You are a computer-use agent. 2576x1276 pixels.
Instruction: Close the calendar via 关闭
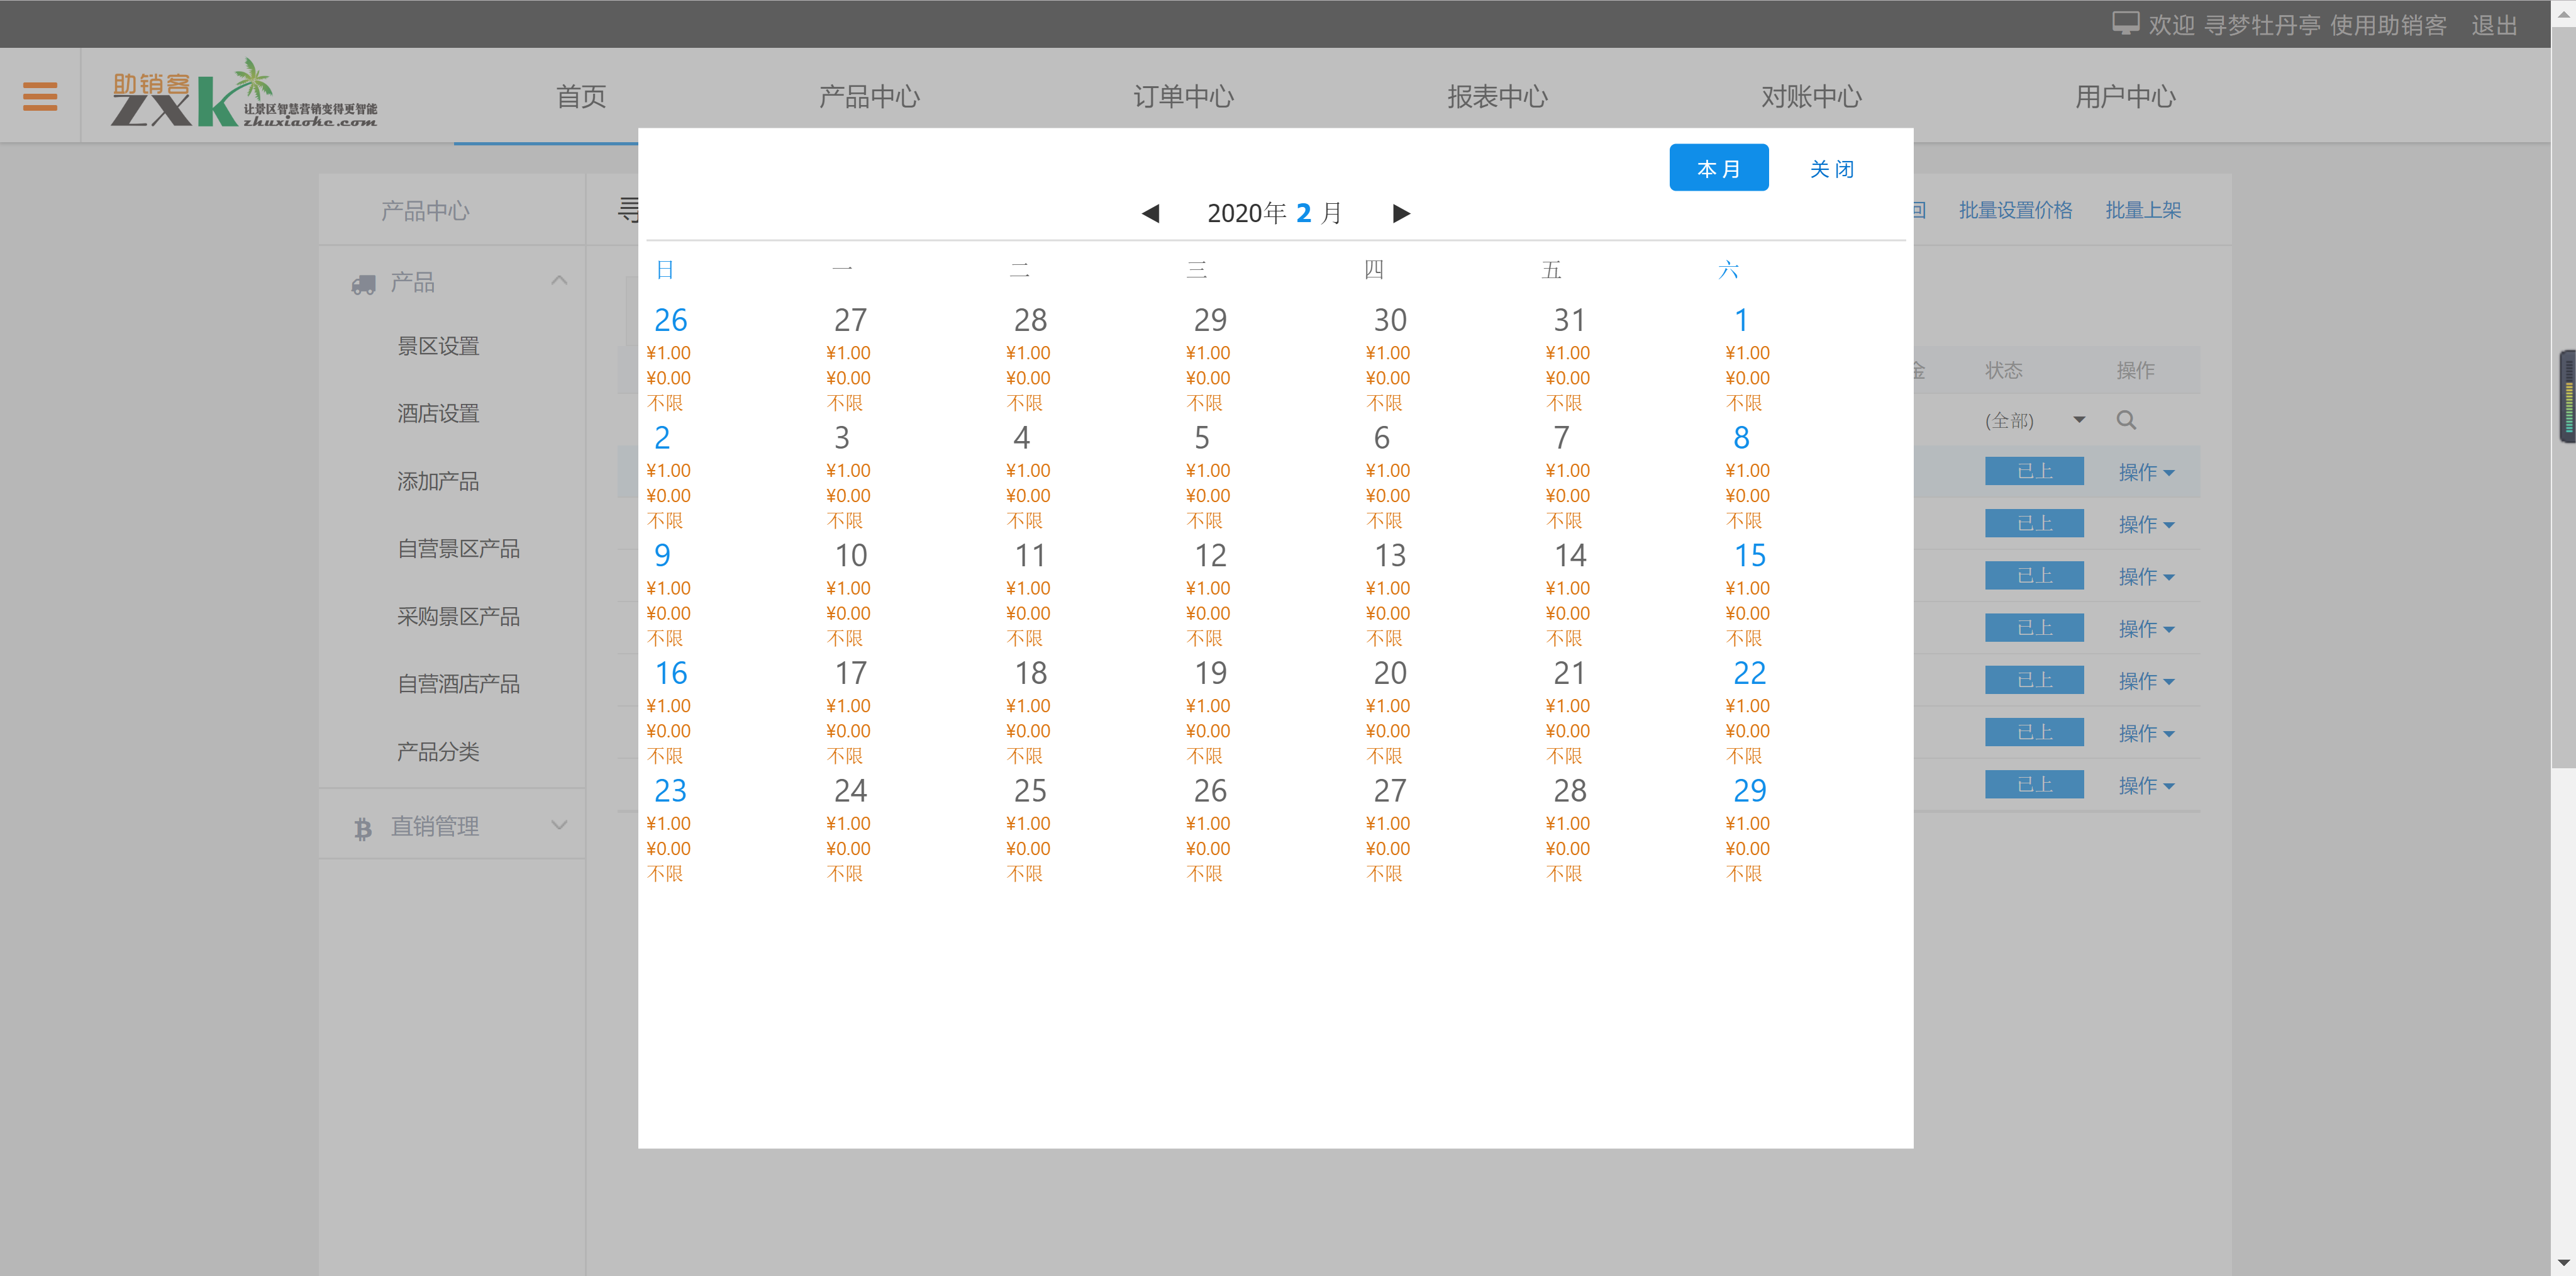tap(1831, 168)
